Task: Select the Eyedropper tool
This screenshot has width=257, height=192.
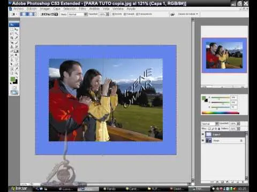Action: 17,69
